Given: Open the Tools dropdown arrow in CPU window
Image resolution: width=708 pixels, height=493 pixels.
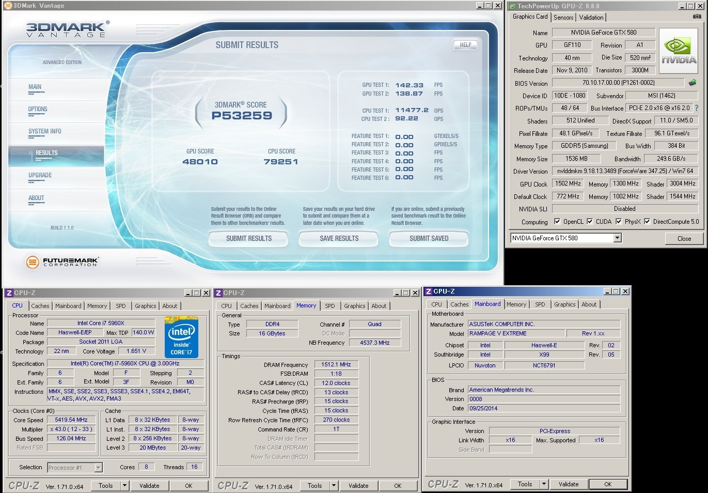Looking at the screenshot, I should click(124, 486).
